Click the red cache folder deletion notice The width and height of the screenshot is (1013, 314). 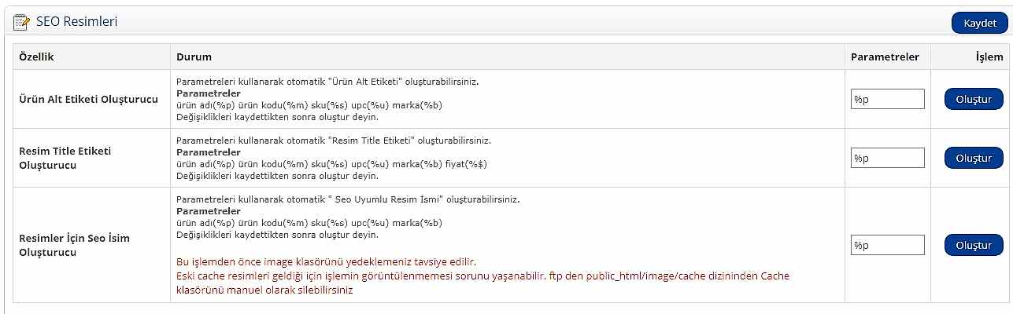482,283
